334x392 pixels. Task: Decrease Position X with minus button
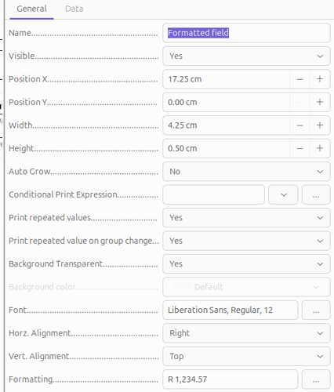point(300,79)
